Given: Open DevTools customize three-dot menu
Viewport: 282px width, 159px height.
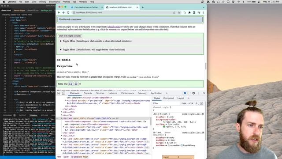Looking at the screenshot, I should coord(199,93).
